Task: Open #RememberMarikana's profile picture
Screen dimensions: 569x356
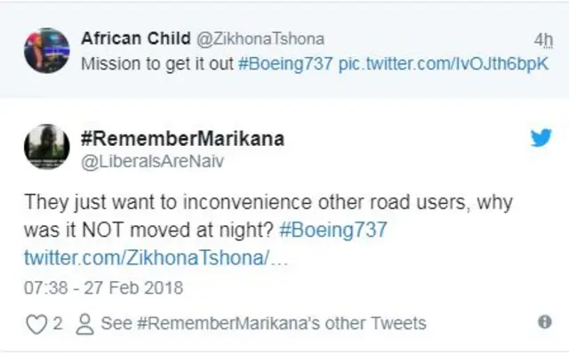Action: tap(46, 147)
